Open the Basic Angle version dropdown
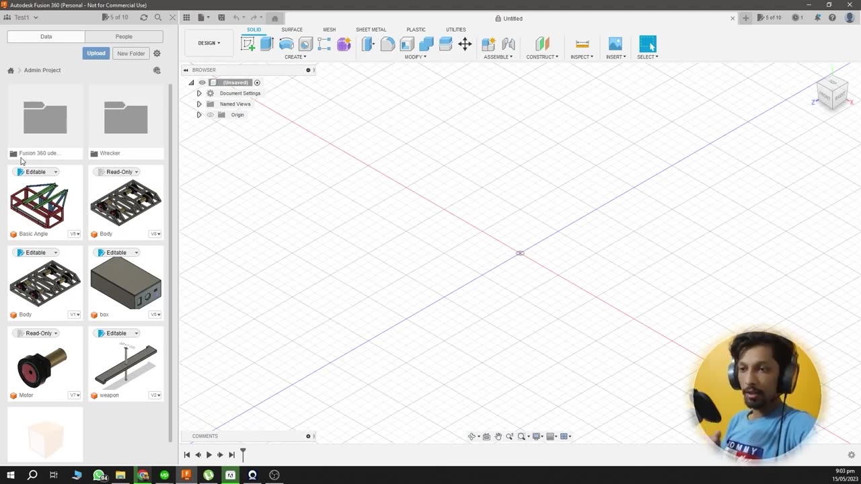This screenshot has width=861, height=484. [75, 234]
